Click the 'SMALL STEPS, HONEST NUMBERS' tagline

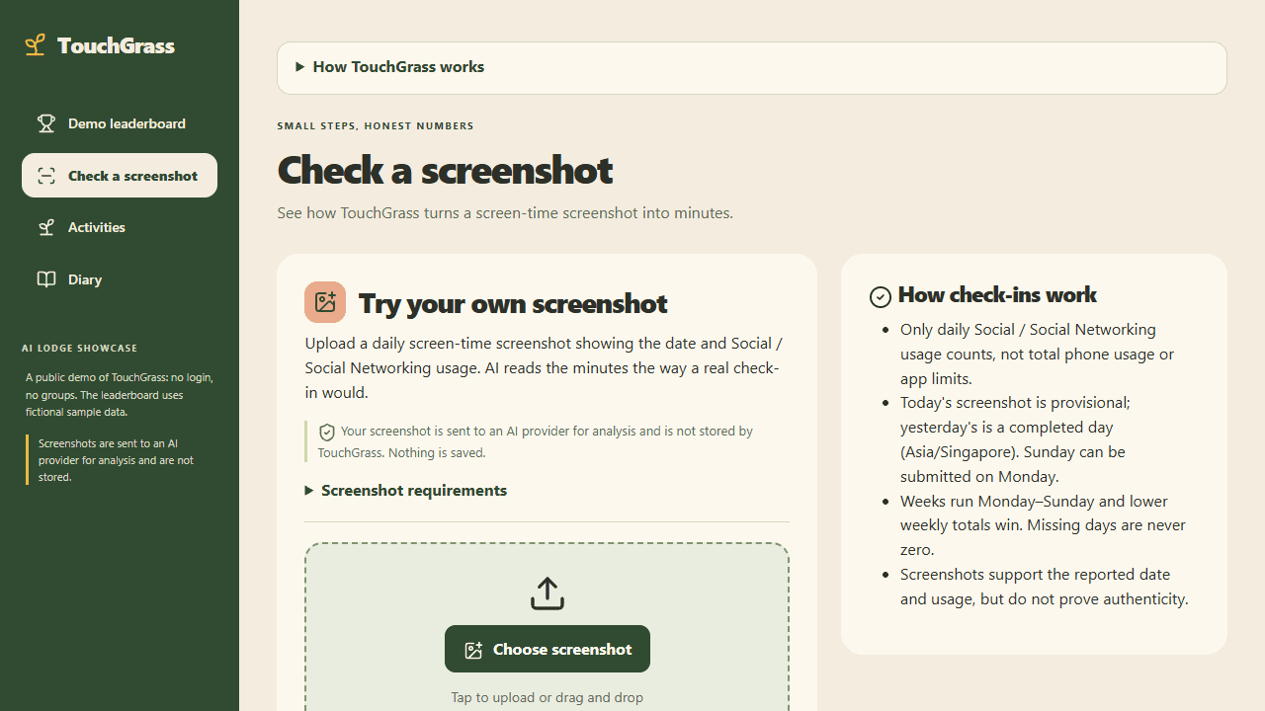pyautogui.click(x=376, y=125)
